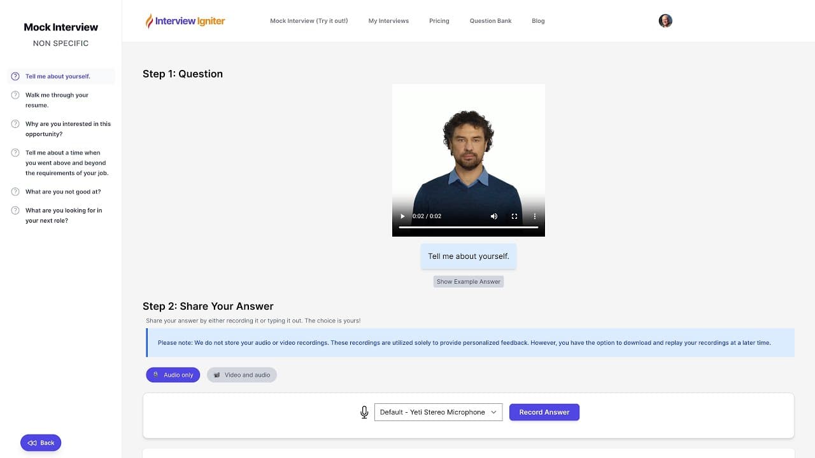Click the 'Please note' recording privacy notice
This screenshot has width=815, height=458.
coord(471,343)
